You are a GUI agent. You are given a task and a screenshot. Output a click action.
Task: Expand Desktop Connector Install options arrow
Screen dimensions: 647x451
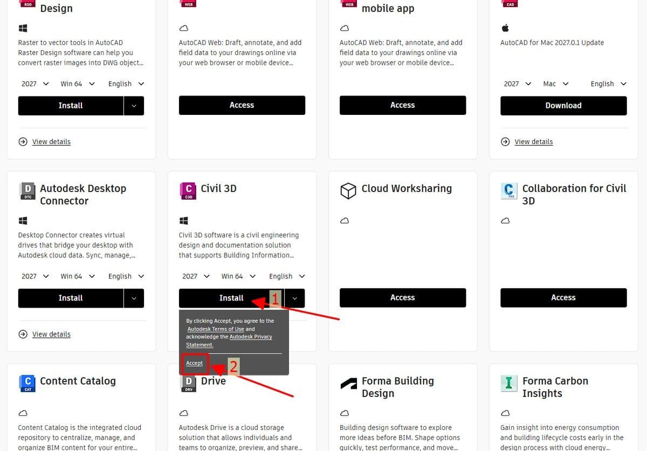134,298
